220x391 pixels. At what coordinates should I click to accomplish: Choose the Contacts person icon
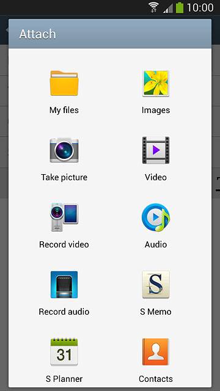pyautogui.click(x=156, y=352)
